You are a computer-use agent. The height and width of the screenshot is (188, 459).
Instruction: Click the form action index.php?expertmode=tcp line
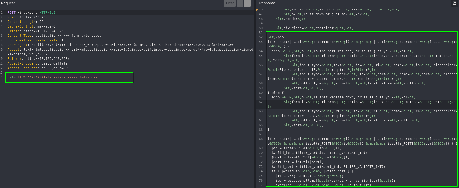click(363, 58)
